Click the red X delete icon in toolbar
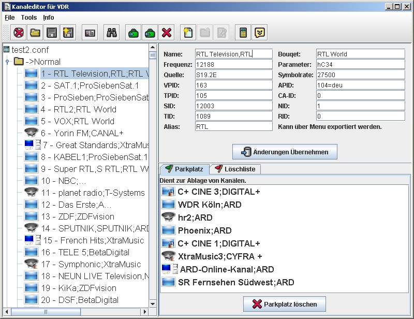This screenshot has height=319, width=414. [x=167, y=33]
